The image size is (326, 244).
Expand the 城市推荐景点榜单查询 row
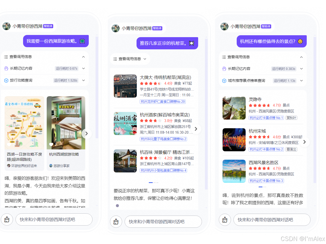[x=301, y=81]
